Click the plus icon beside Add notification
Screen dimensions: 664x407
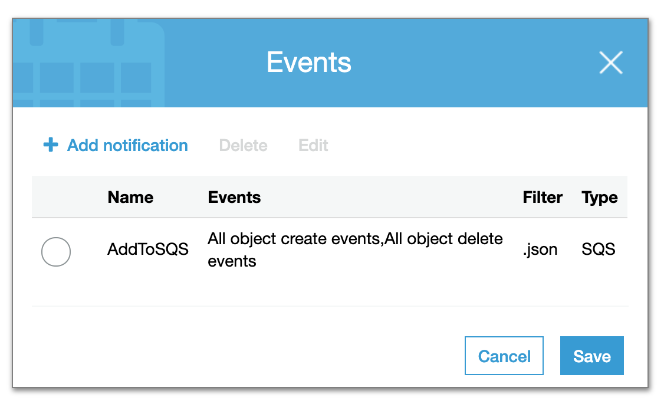[x=51, y=145]
